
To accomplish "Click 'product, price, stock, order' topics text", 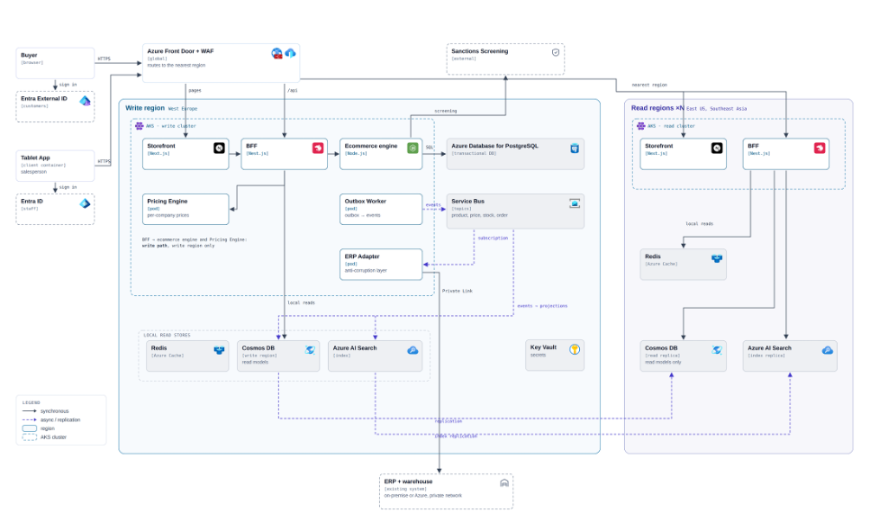I will click(479, 215).
